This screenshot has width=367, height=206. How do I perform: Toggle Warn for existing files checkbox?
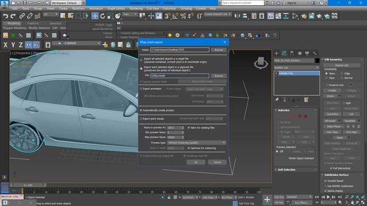coord(189,128)
